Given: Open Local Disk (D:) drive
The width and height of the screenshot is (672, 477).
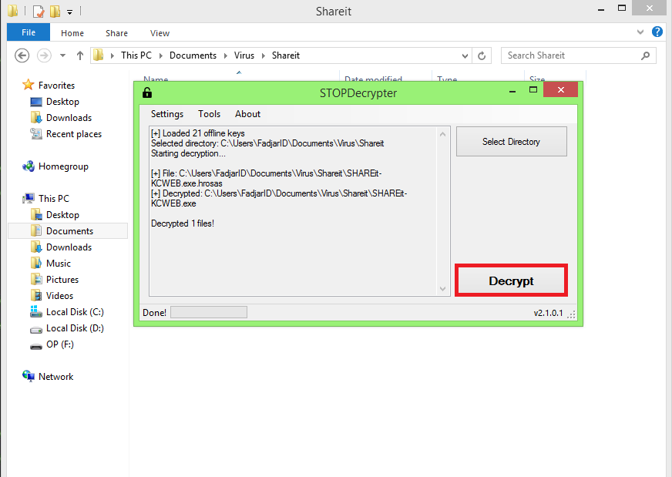Looking at the screenshot, I should [x=75, y=328].
